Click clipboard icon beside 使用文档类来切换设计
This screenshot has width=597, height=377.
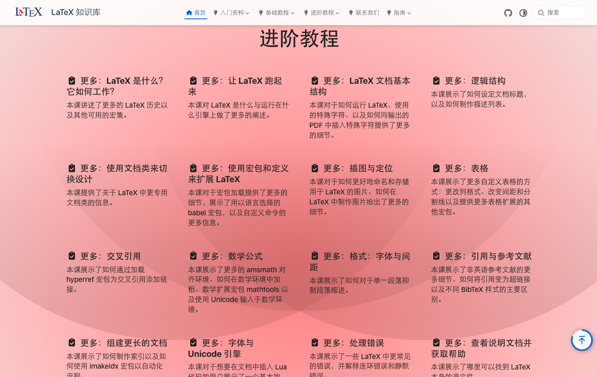click(72, 168)
